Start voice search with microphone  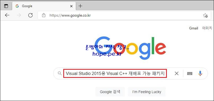tap(200, 73)
